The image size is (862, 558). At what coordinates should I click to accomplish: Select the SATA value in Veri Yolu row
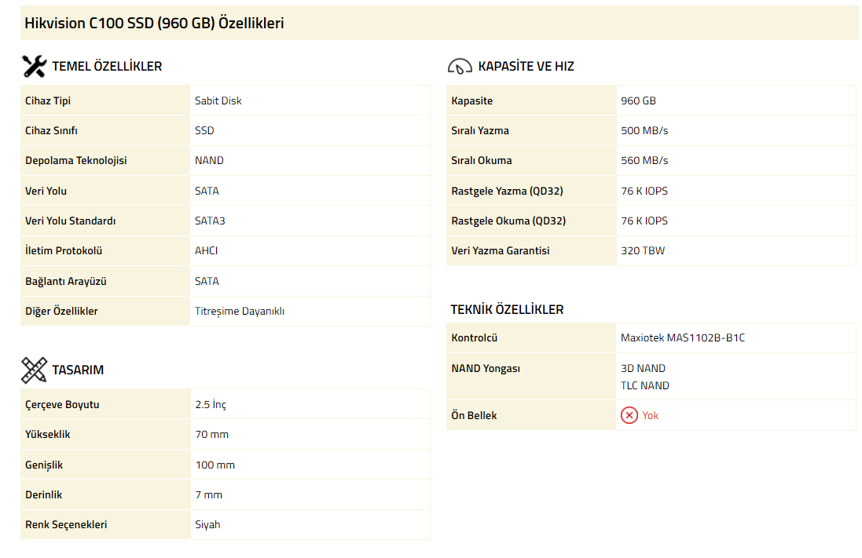(x=207, y=191)
